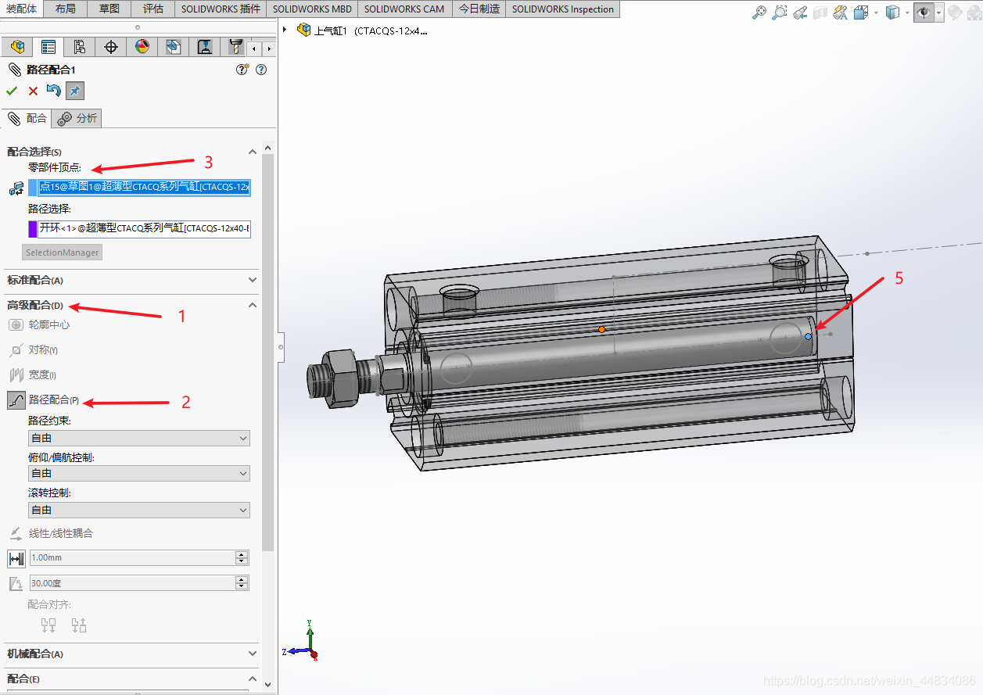Select the 对称 symmetric mate
983x695 pixels.
pyautogui.click(x=33, y=349)
